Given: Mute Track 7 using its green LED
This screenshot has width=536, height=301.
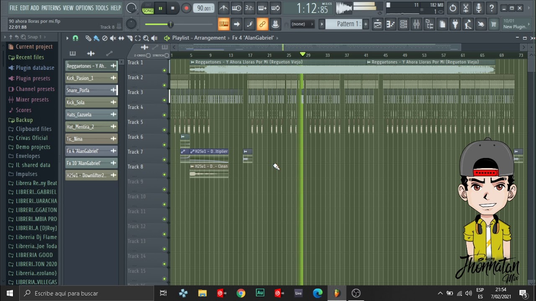Looking at the screenshot, I should coord(164,160).
